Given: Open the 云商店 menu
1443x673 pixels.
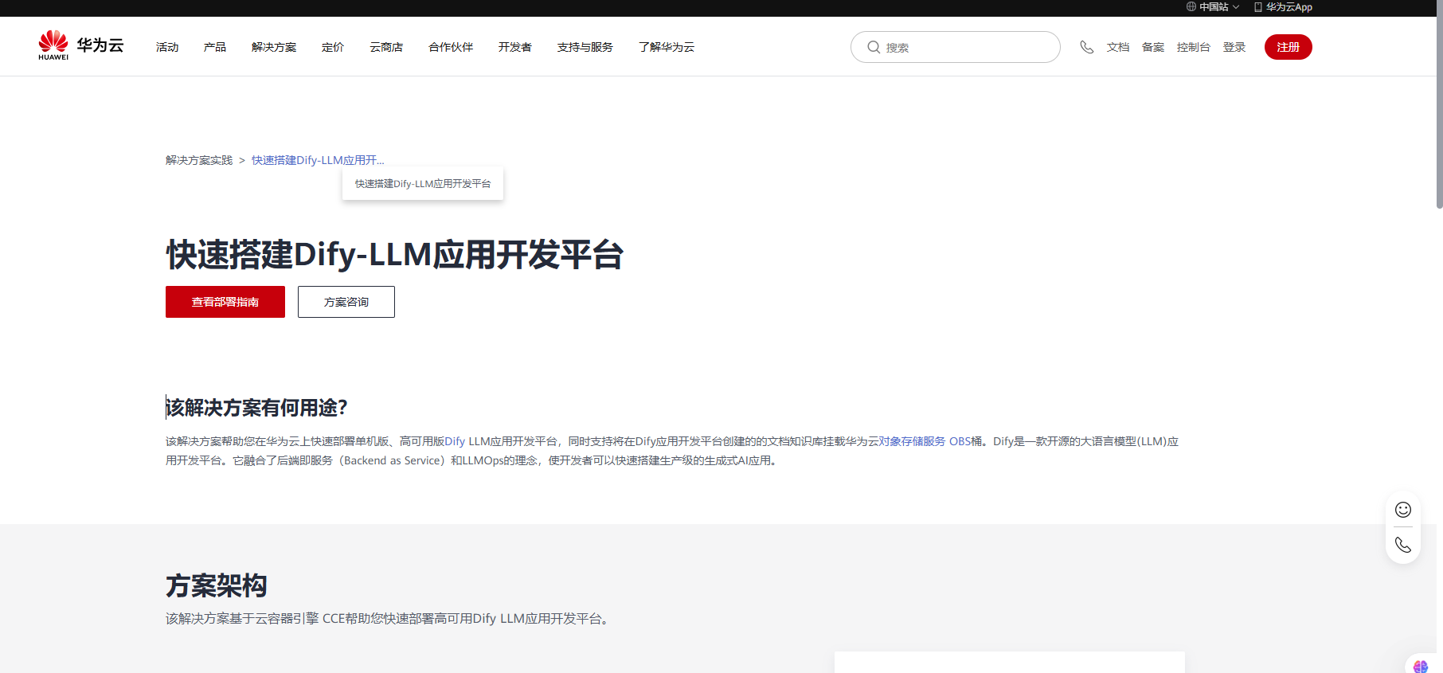Looking at the screenshot, I should click(386, 47).
